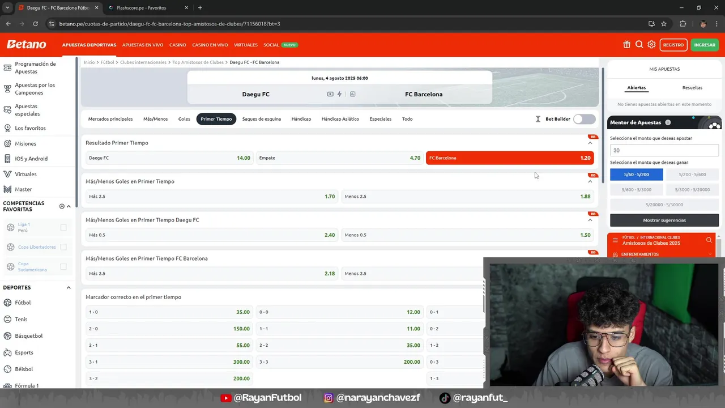The width and height of the screenshot is (725, 408).
Task: Collapse Más/Menos Goles Primer Tiempo Daegu FC market
Action: tap(590, 220)
